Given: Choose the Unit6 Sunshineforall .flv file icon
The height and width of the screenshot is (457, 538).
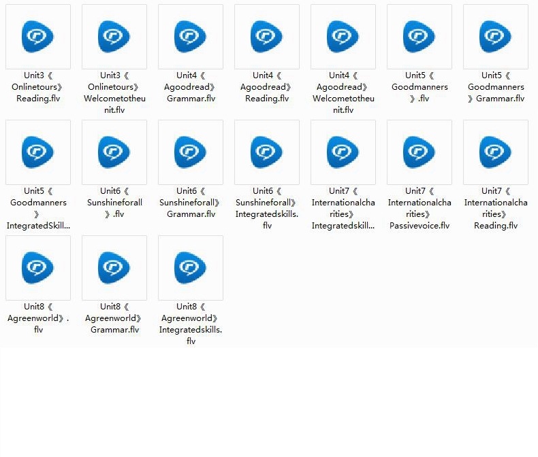Looking at the screenshot, I should click(114, 152).
